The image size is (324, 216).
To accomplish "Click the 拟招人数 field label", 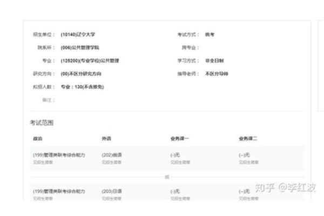I will coord(44,87).
